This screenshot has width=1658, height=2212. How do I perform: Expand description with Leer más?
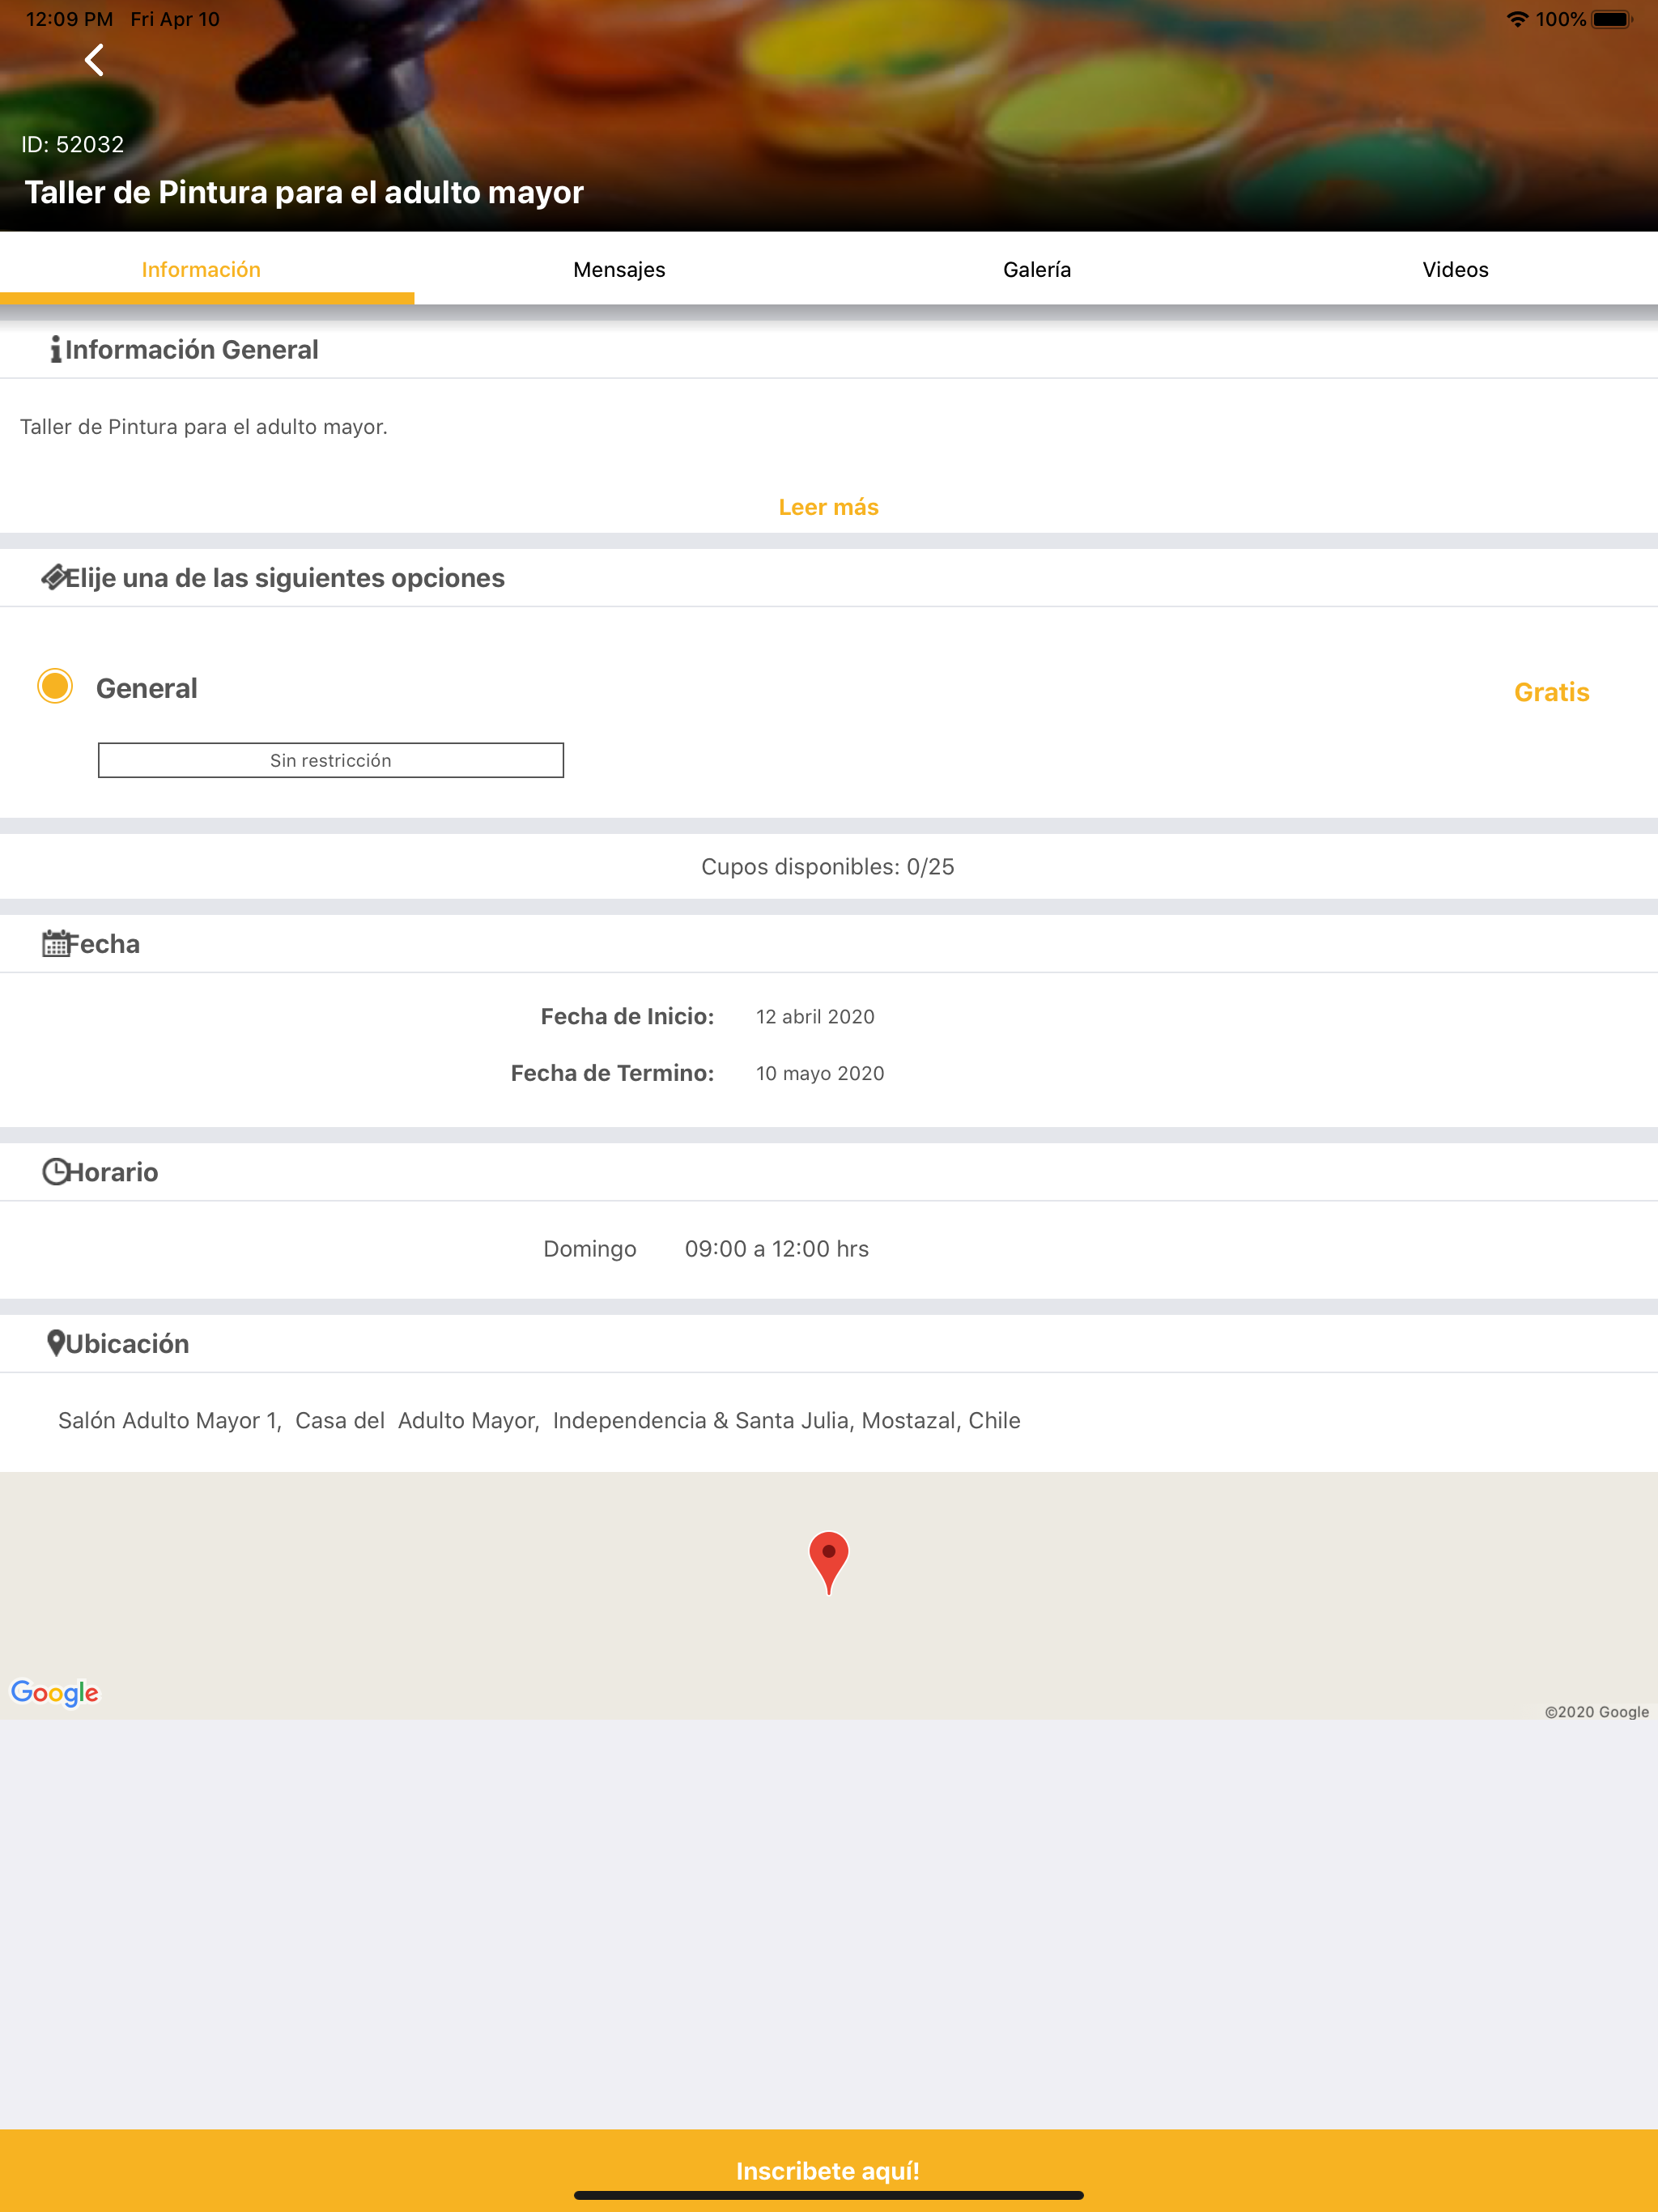pyautogui.click(x=829, y=507)
